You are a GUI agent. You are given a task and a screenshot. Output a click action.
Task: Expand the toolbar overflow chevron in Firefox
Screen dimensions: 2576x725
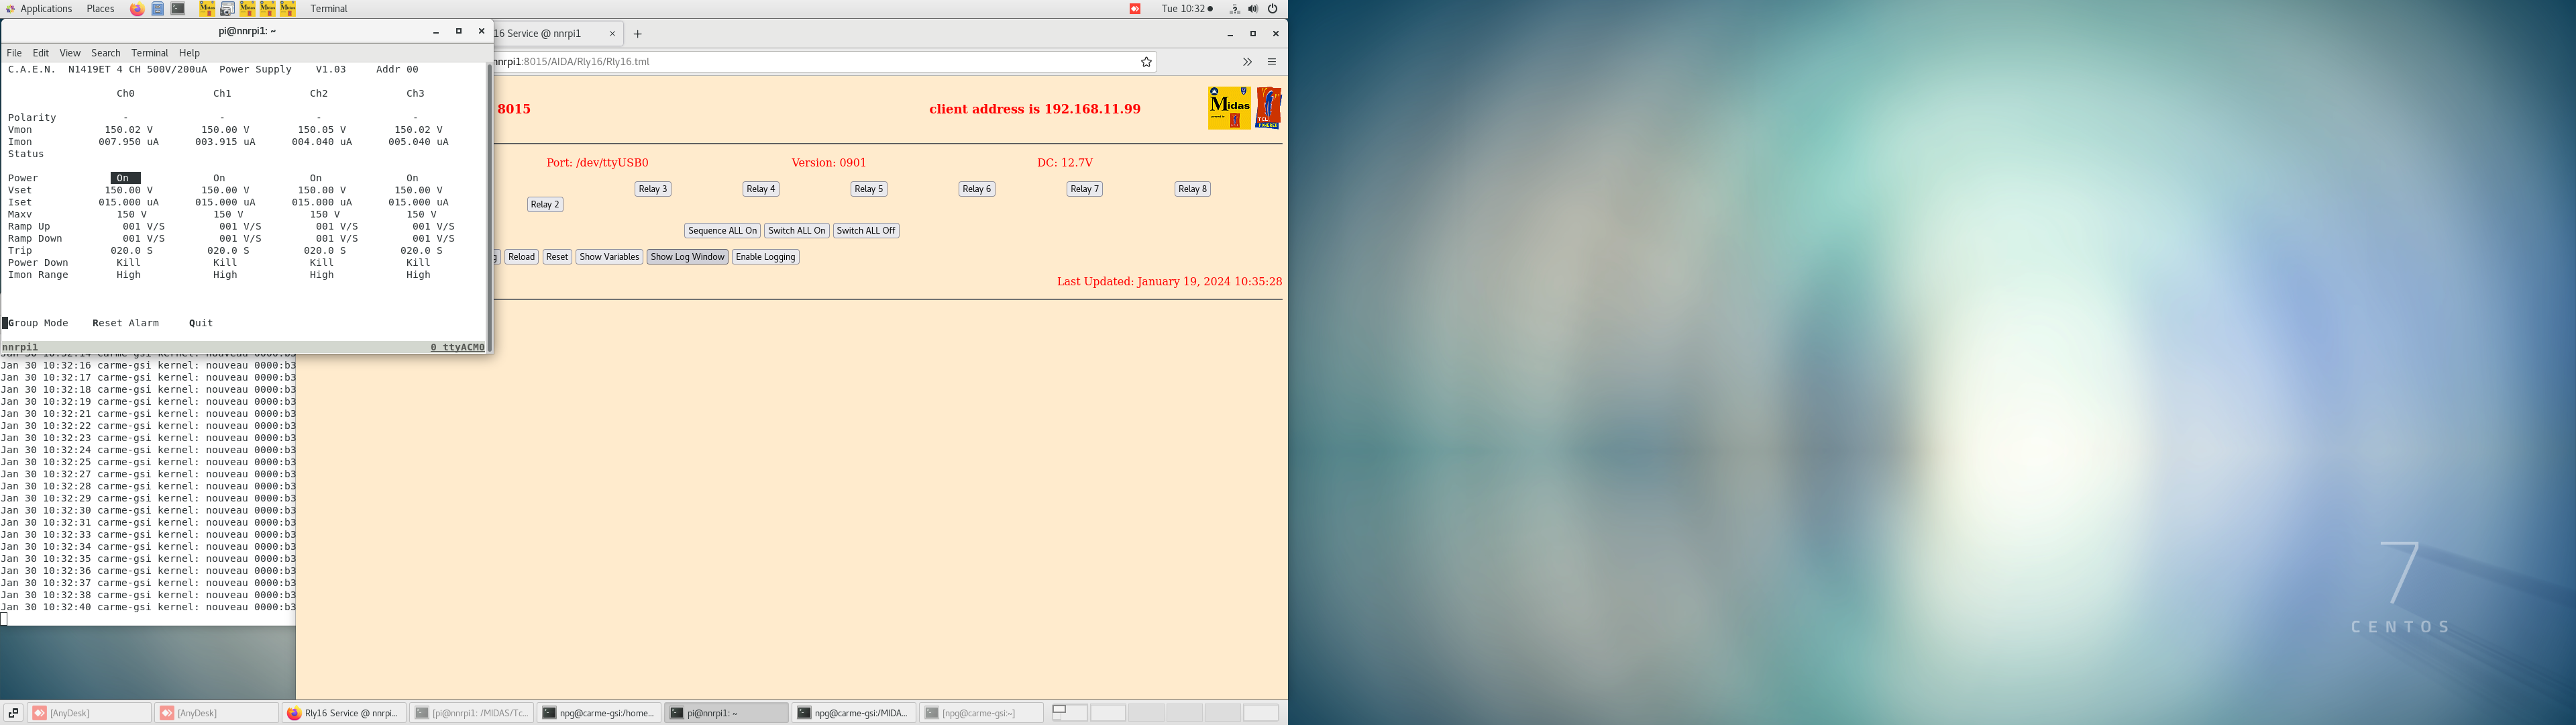[1247, 61]
